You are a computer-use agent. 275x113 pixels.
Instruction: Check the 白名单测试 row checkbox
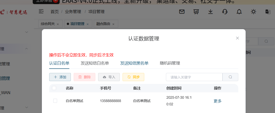point(55,101)
